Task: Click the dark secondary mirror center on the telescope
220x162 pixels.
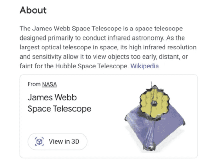Action: tap(154, 103)
